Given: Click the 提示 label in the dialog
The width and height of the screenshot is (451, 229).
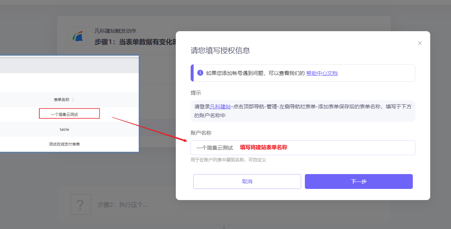Looking at the screenshot, I should point(196,93).
